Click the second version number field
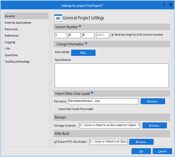 click(74, 35)
